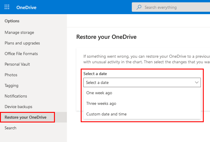Select Custom date and time option
This screenshot has width=210, height=142.
coord(106,114)
